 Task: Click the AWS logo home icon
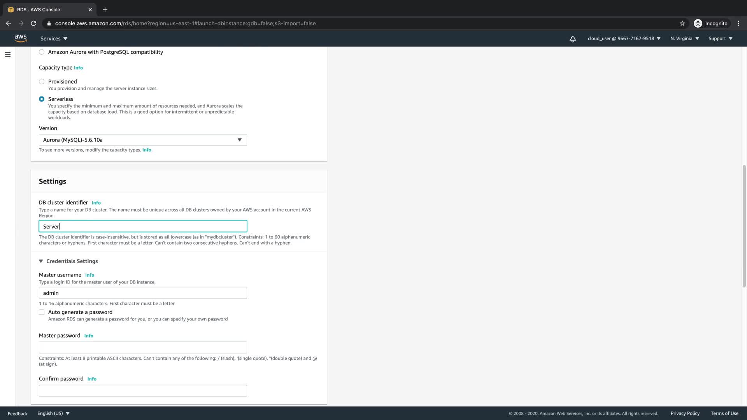[x=20, y=38]
